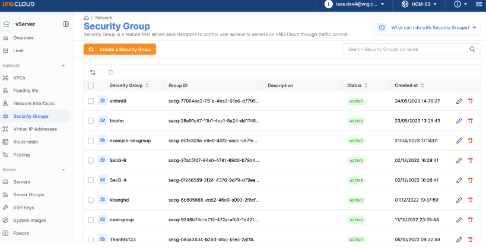The height and width of the screenshot is (249, 486).
Task: Delete the tinbhn security group via trash icon
Action: [471, 121]
